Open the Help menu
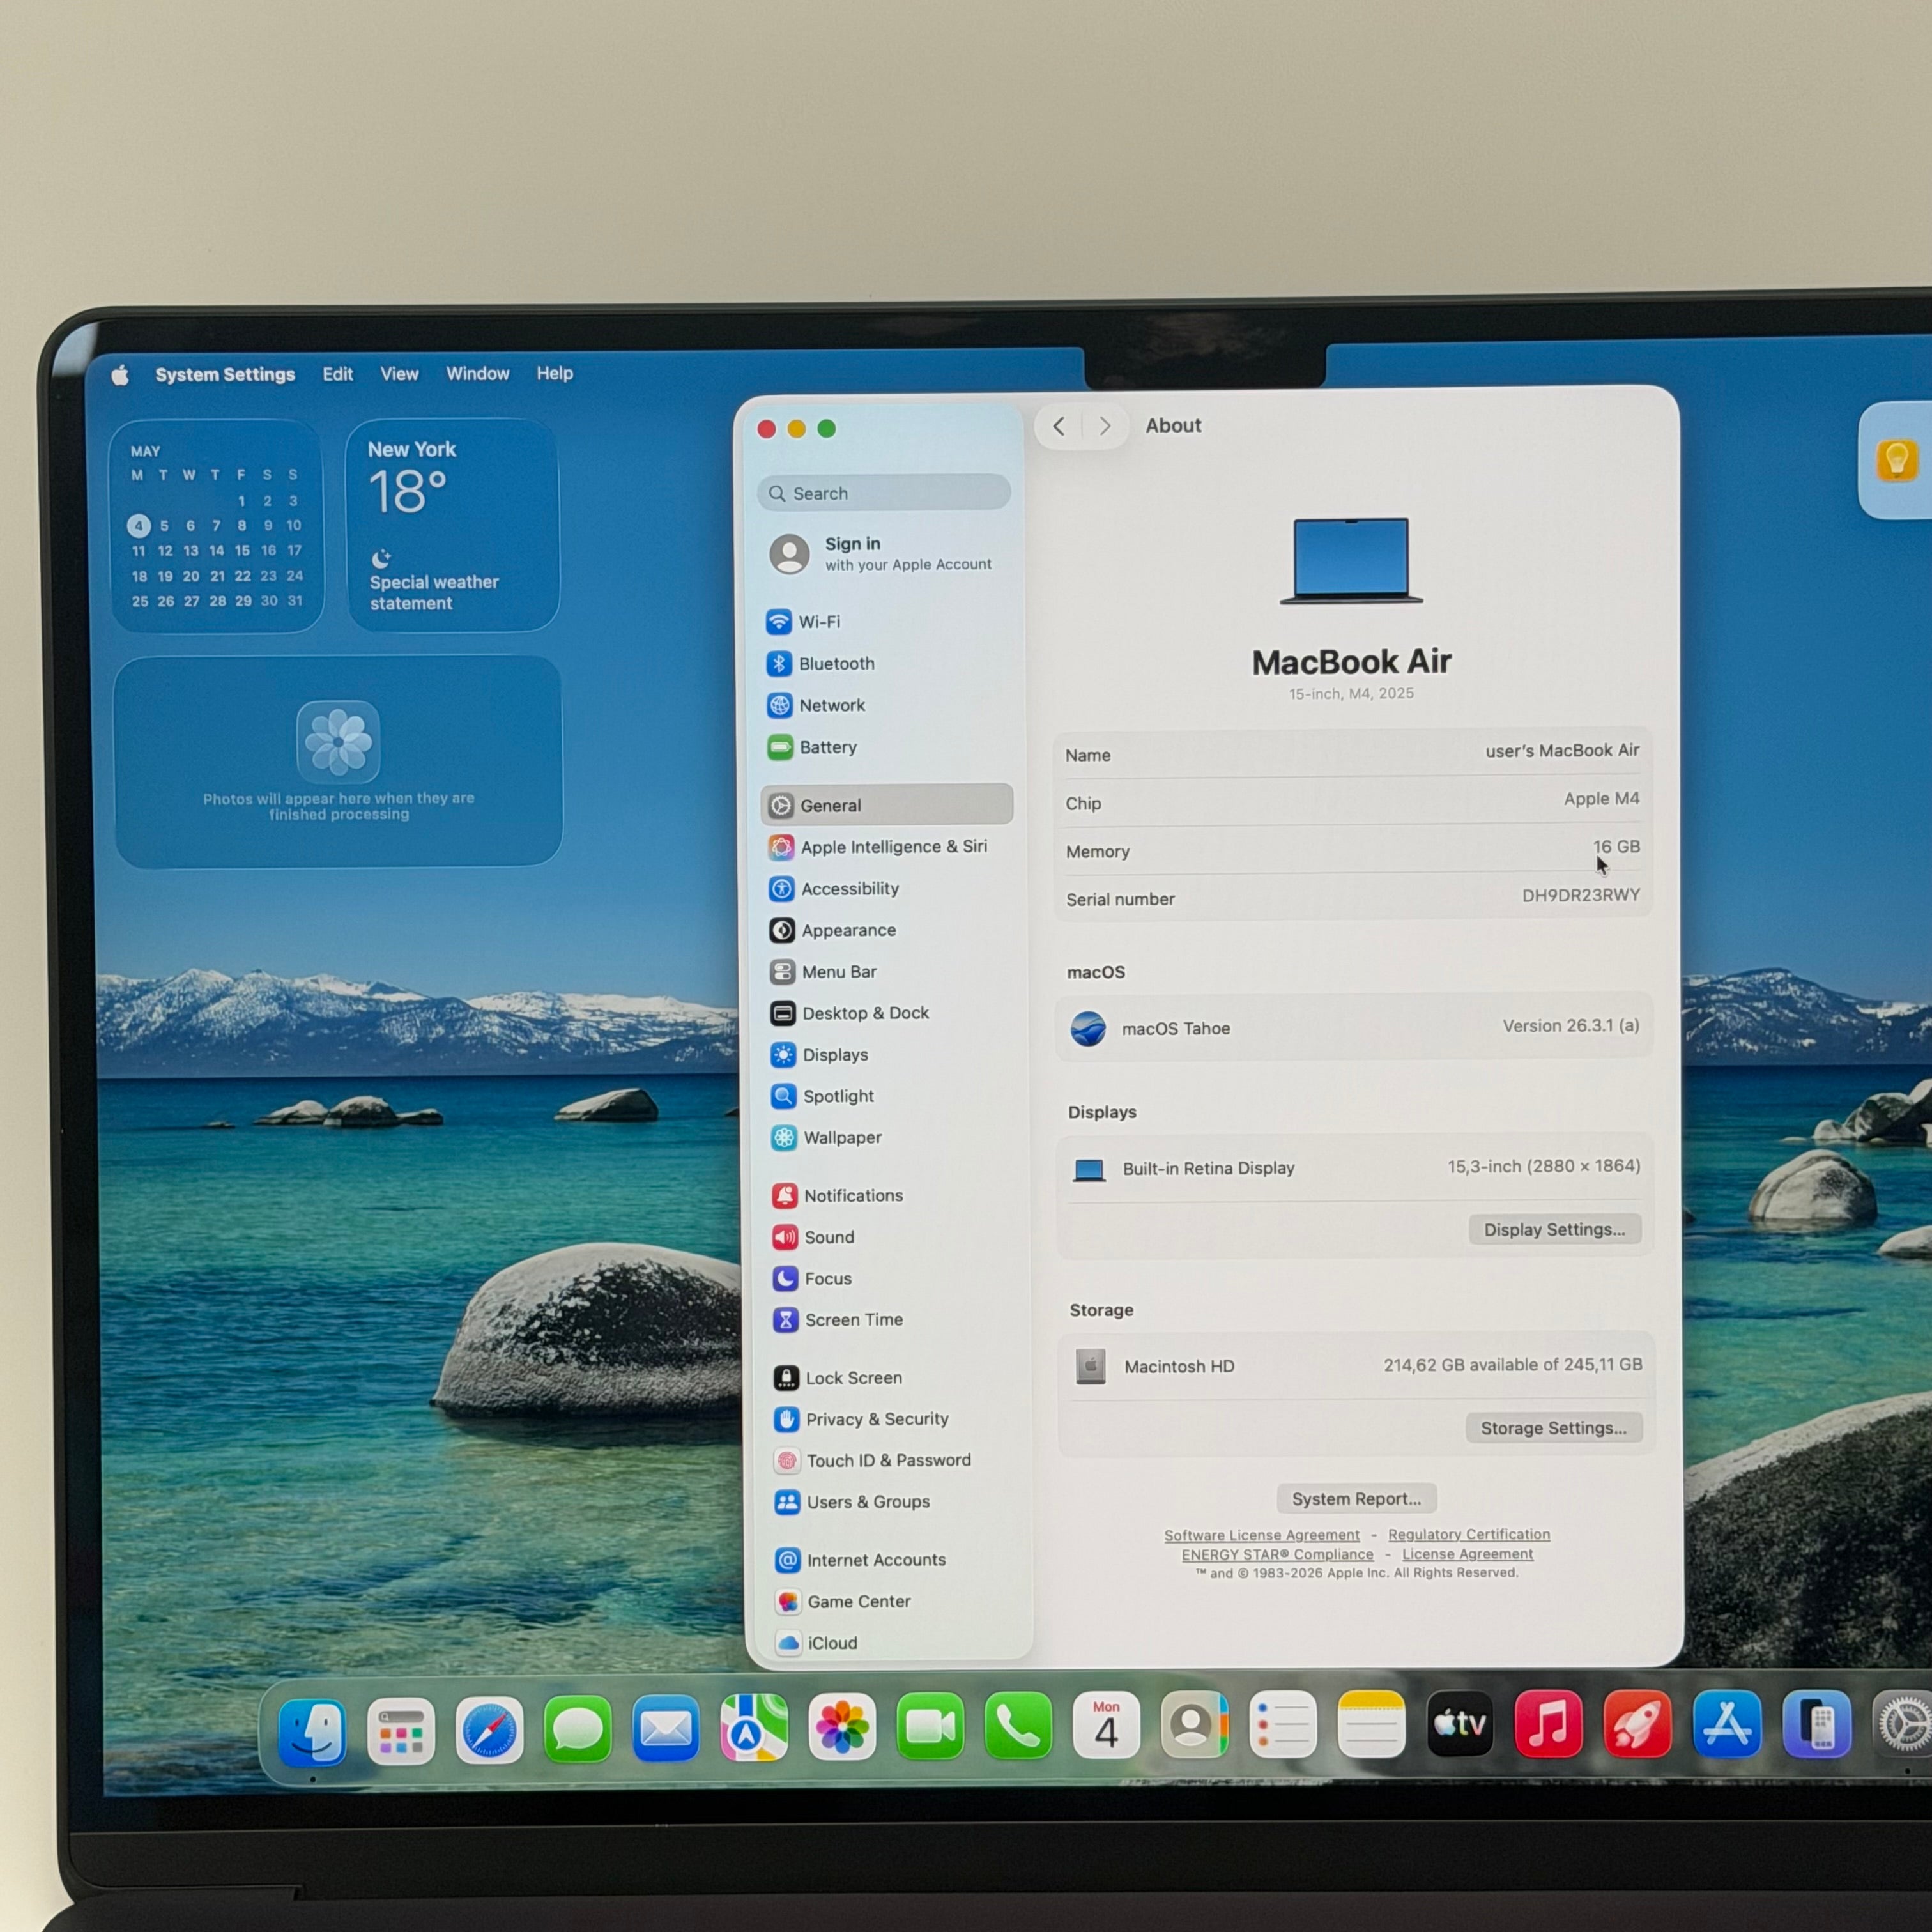The image size is (1932, 1932). point(555,374)
